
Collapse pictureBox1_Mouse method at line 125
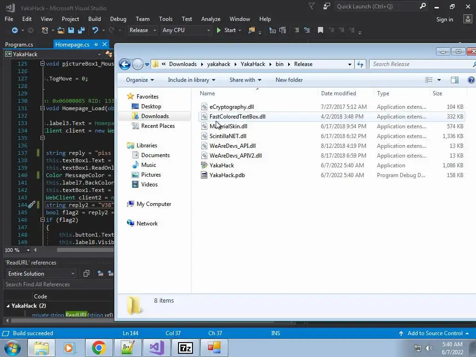(x=42, y=64)
